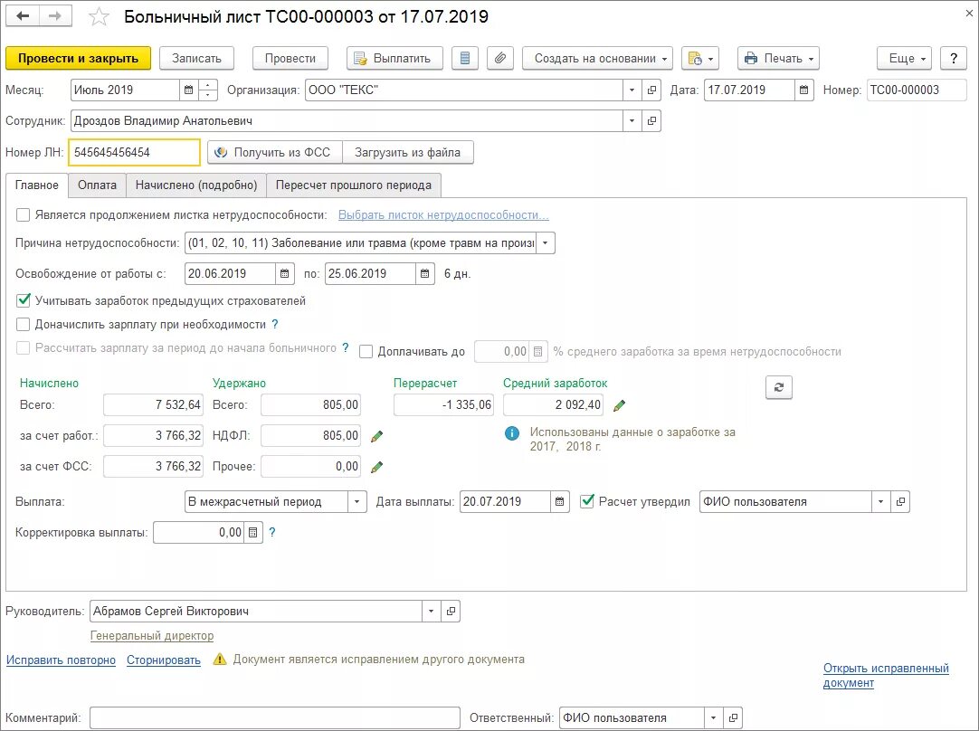The image size is (979, 731).
Task: Expand Организация dropdown list
Action: (632, 90)
